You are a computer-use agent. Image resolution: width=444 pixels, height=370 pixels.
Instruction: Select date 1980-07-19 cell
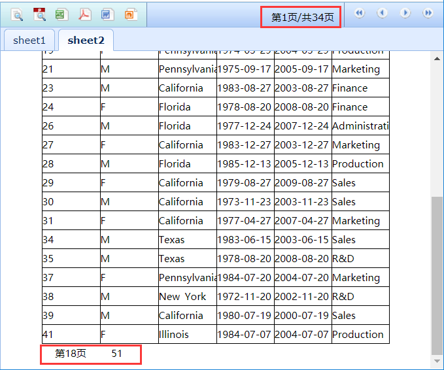(x=245, y=315)
